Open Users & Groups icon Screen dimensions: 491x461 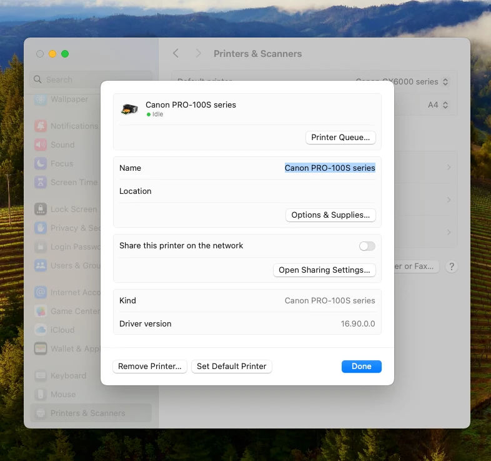[41, 266]
